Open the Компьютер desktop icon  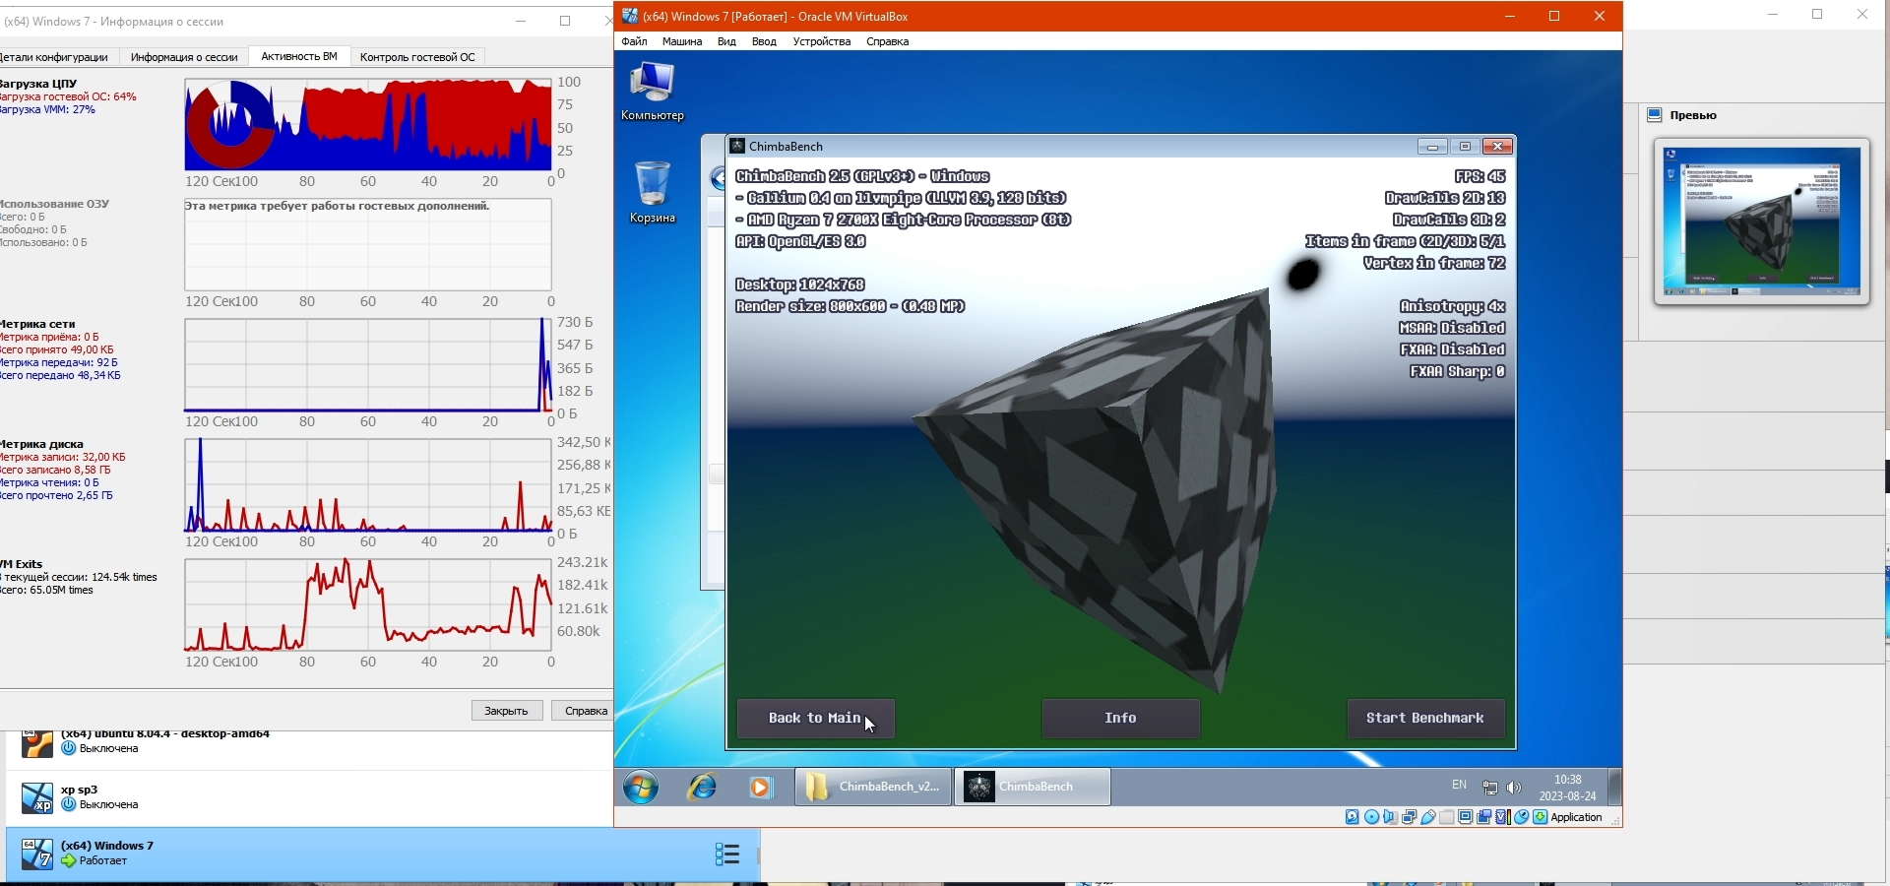tap(652, 92)
